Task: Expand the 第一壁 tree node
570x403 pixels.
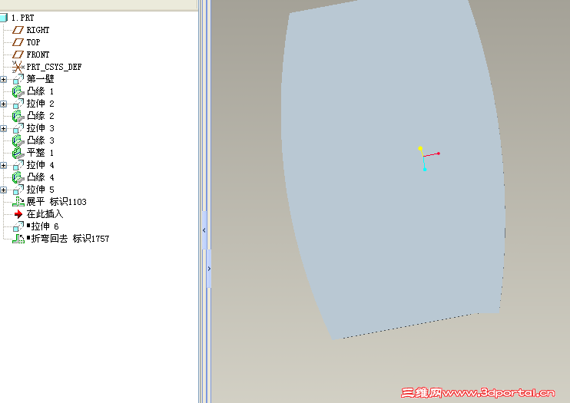Action: pyautogui.click(x=3, y=79)
